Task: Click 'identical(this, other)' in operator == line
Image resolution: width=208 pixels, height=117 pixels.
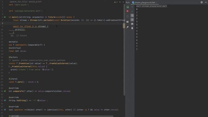Action: pos(59,110)
